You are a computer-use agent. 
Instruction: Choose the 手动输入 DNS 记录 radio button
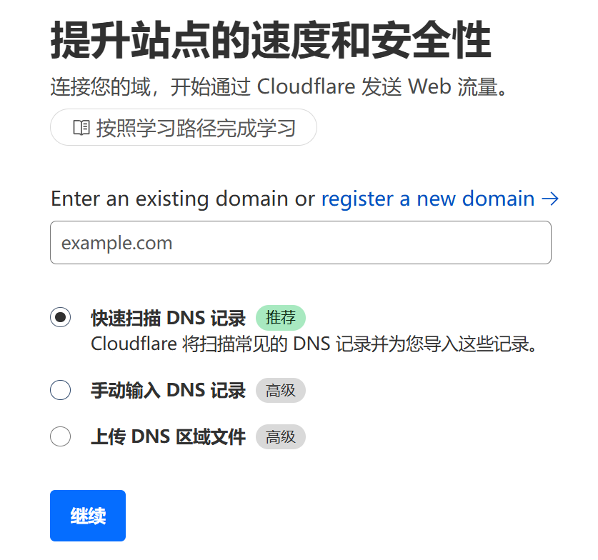tap(60, 390)
